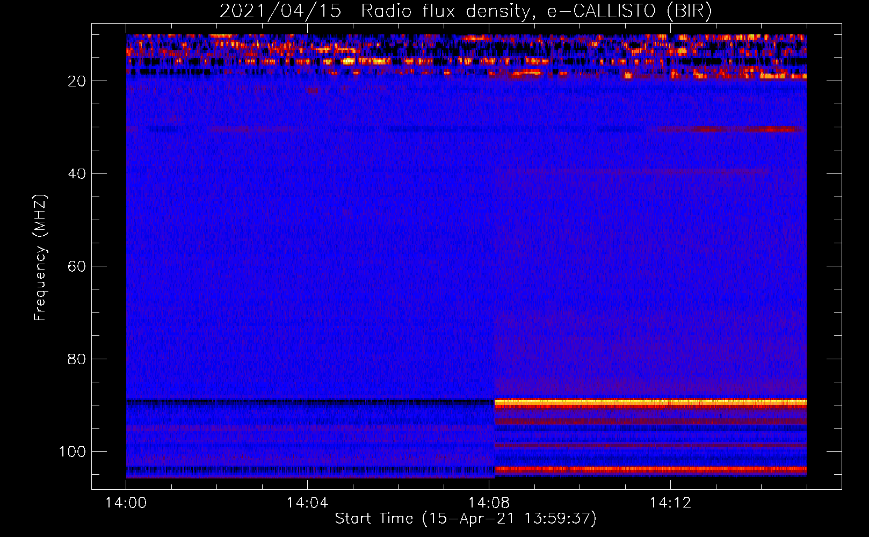Click the 14:08 time tick label
The width and height of the screenshot is (869, 537).
[489, 503]
